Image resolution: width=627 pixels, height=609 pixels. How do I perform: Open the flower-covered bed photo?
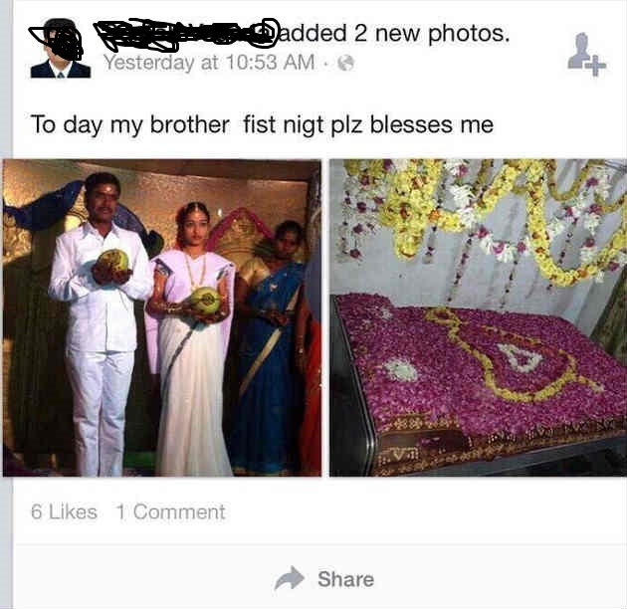pyautogui.click(x=478, y=317)
